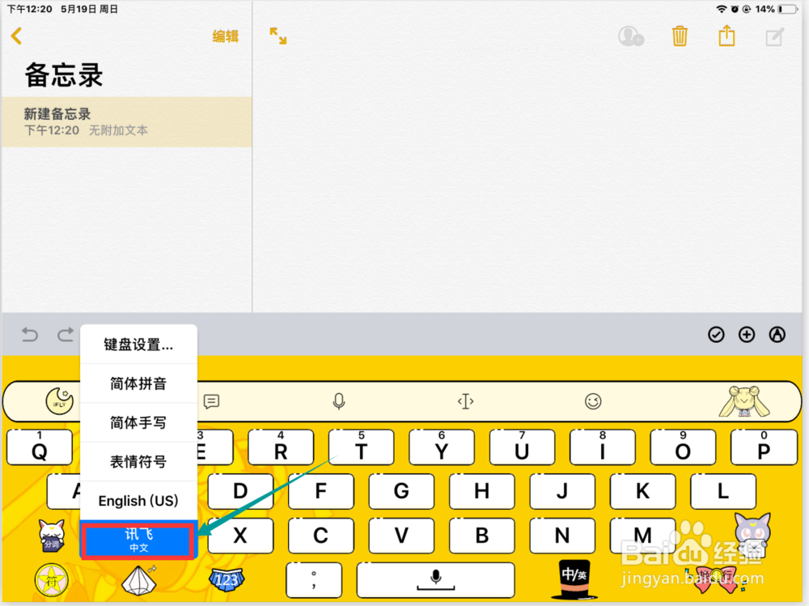Select the cursor-mover icon on keyboard toolbar

point(465,400)
